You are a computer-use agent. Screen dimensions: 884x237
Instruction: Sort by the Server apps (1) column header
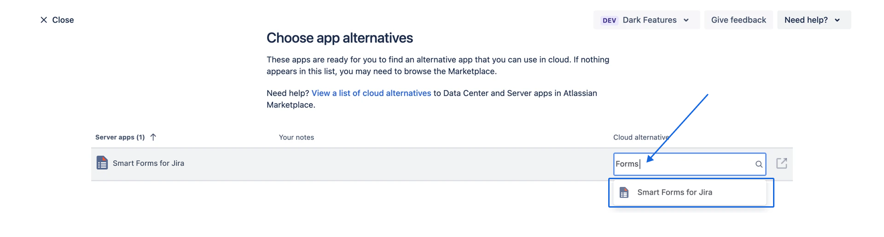(120, 137)
